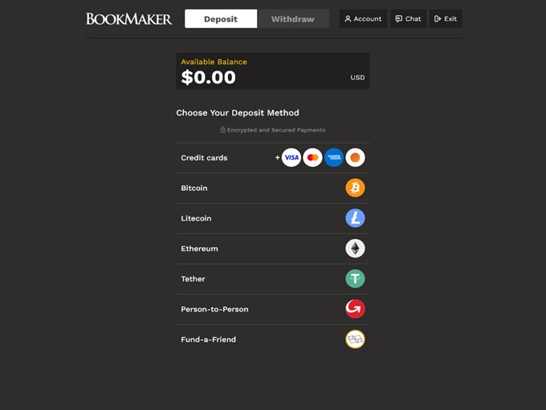Image resolution: width=546 pixels, height=410 pixels.
Task: Click the Visa card icon
Action: 291,158
